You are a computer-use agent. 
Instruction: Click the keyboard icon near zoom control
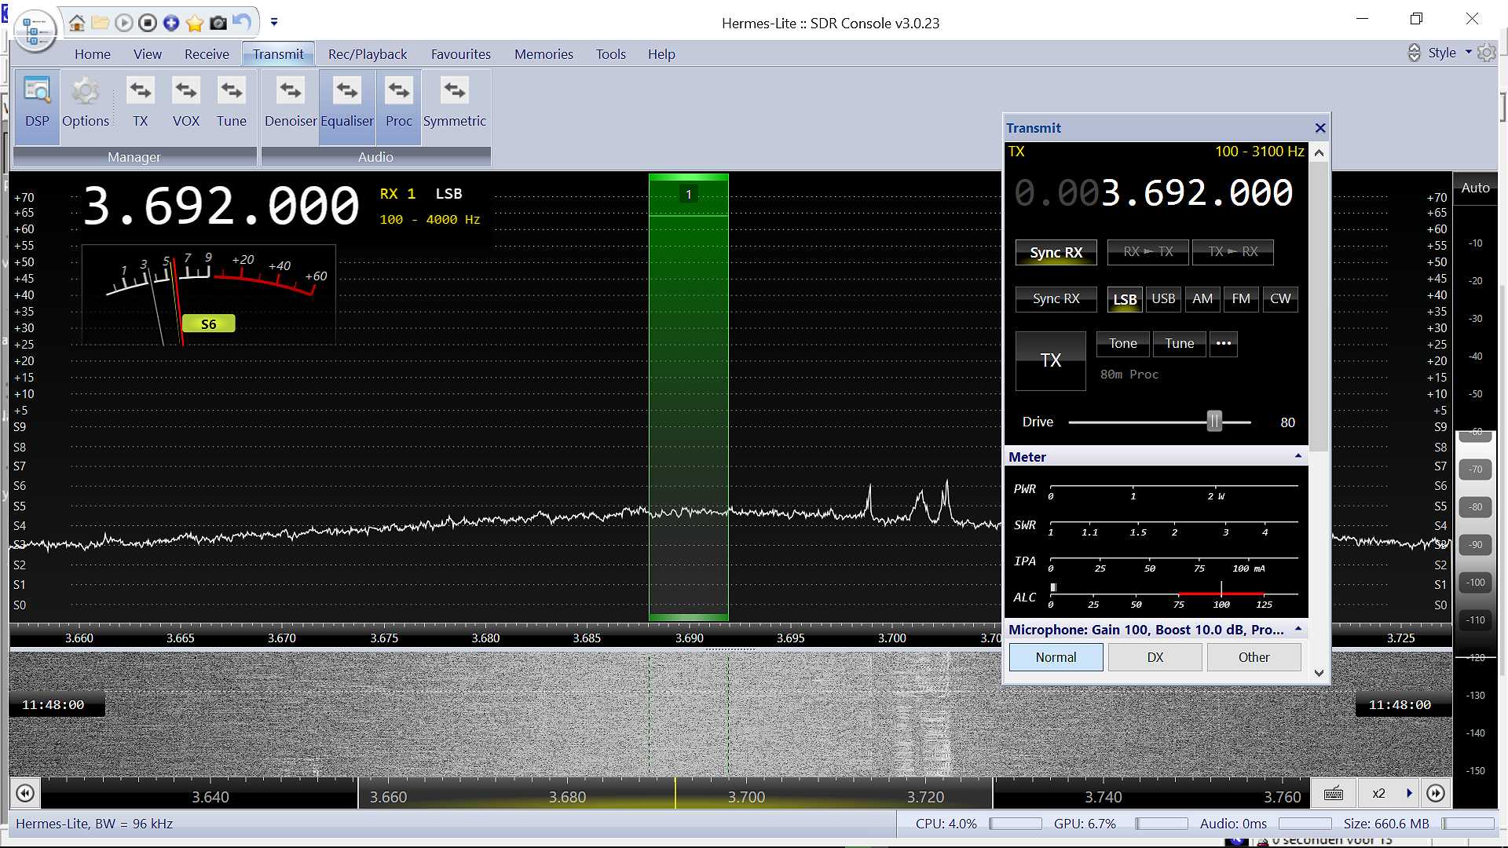pyautogui.click(x=1334, y=794)
